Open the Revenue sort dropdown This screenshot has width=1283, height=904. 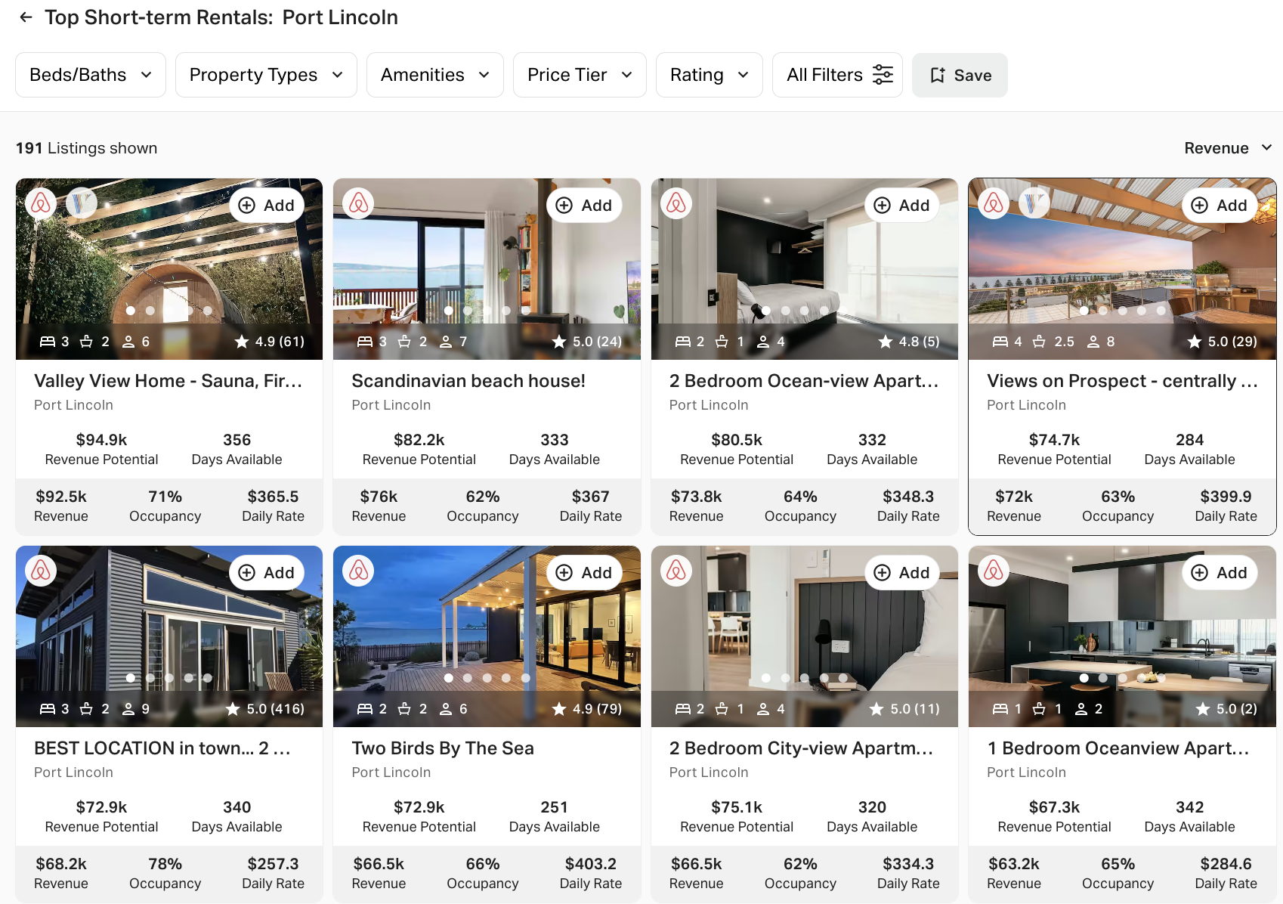(x=1227, y=148)
